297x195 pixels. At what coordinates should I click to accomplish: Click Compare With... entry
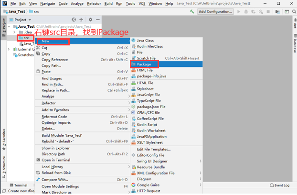click(x=83, y=180)
